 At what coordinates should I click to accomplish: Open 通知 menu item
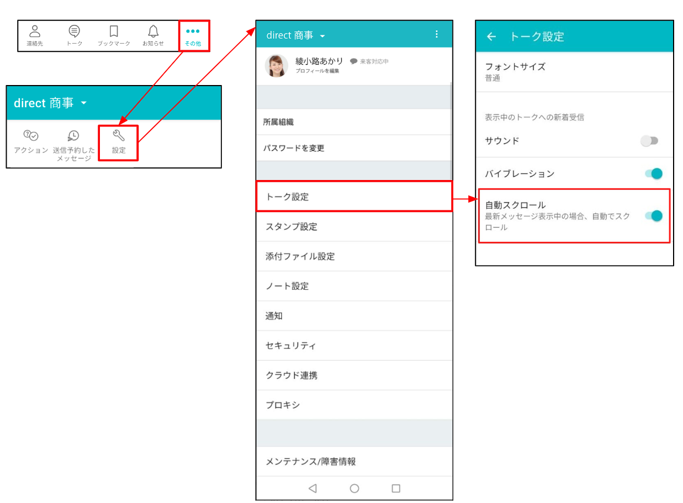click(x=354, y=316)
